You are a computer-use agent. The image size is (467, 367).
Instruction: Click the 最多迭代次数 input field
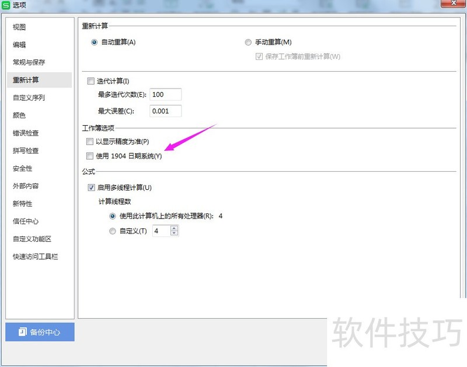(x=165, y=94)
